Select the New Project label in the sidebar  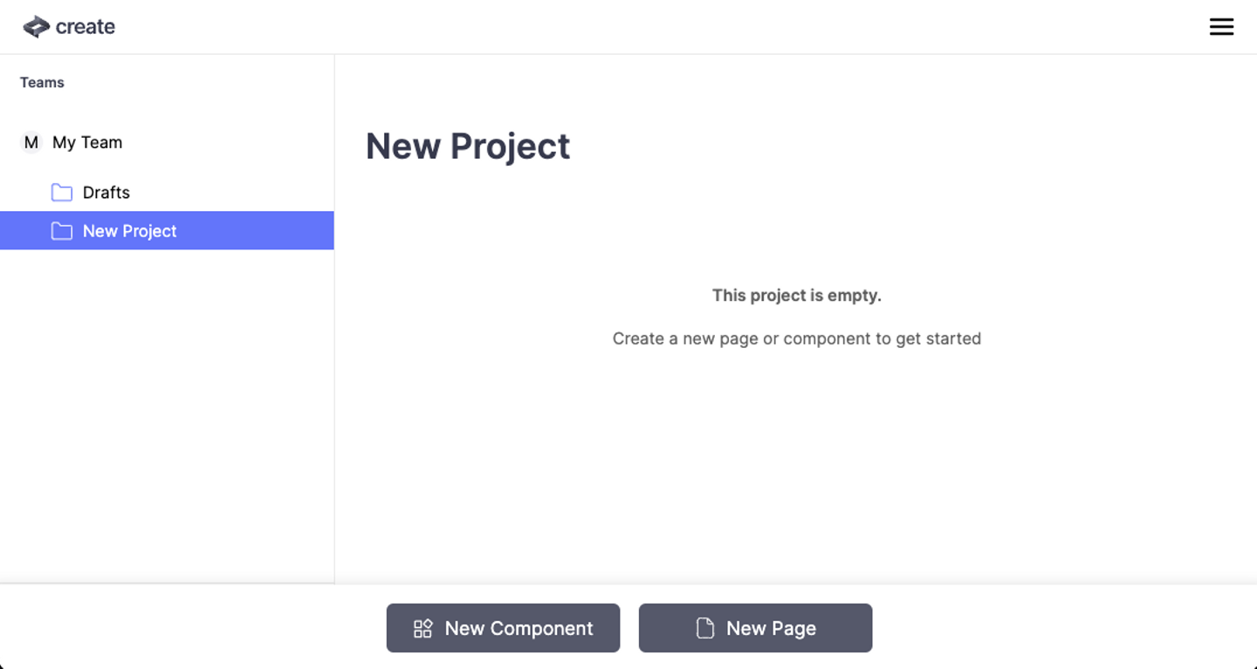tap(130, 231)
